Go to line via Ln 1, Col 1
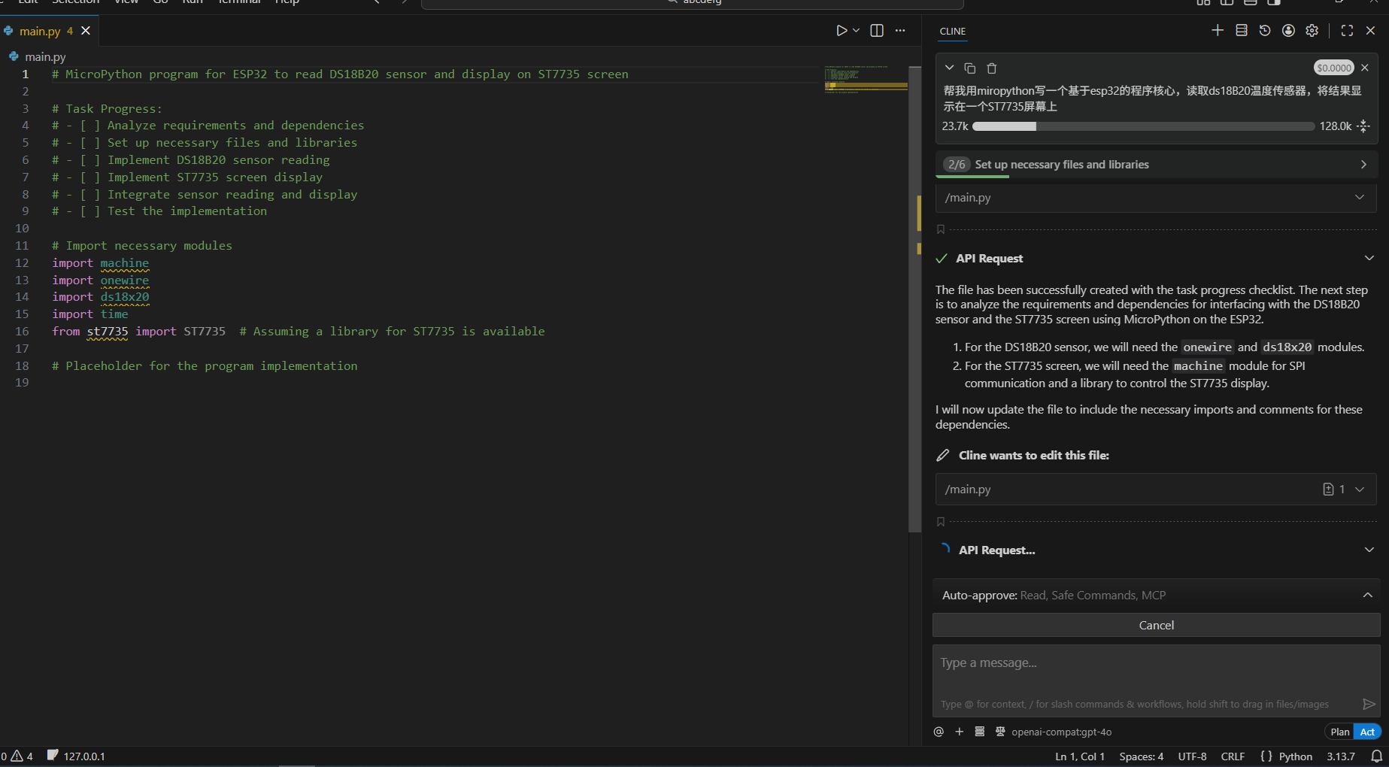The width and height of the screenshot is (1389, 767). [x=1080, y=756]
